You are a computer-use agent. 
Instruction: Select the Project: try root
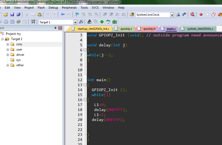click(x=13, y=34)
